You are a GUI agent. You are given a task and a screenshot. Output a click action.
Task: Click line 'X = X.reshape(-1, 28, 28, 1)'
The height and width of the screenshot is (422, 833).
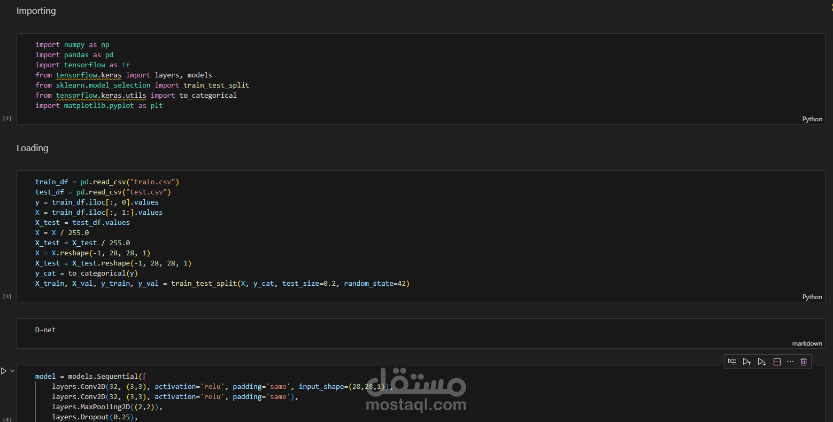pyautogui.click(x=92, y=253)
